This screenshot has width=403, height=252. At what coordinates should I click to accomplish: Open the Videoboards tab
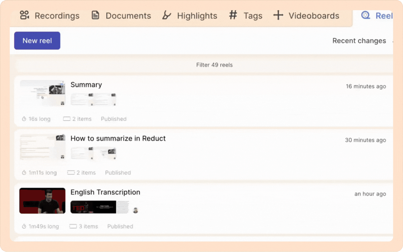(x=306, y=15)
